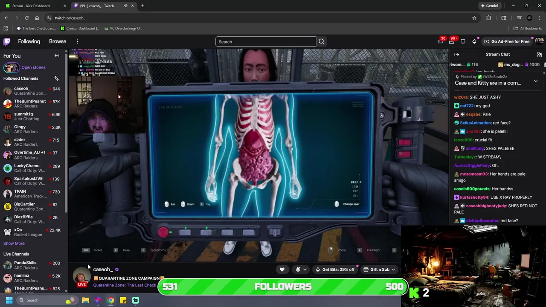Open a new browser tab
This screenshot has height=307, width=546.
pyautogui.click(x=142, y=6)
